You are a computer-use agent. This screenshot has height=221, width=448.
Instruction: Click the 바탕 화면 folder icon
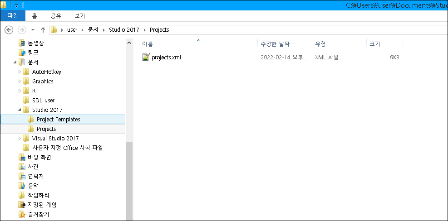coord(22,158)
